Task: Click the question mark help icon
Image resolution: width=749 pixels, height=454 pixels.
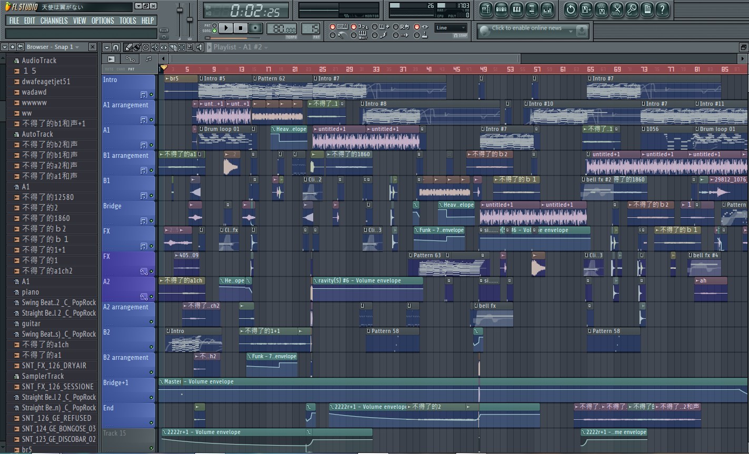Action: [662, 9]
